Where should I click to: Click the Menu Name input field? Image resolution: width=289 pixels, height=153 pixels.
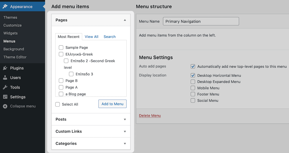point(201,21)
